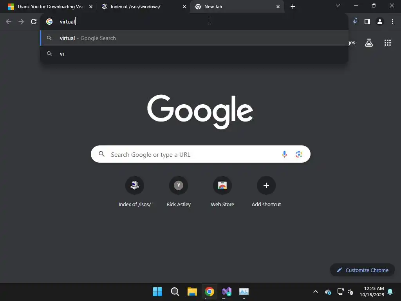Close the Index of /isos/windows/ tab
The height and width of the screenshot is (301, 401).
[x=184, y=7]
